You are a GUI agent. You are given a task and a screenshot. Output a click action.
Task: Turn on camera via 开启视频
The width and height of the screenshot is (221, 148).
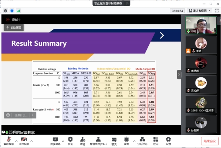(24, 141)
